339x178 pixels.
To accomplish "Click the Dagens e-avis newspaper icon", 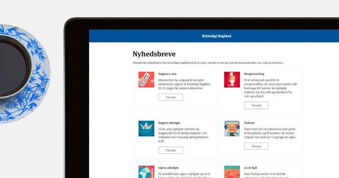I will click(146, 80).
